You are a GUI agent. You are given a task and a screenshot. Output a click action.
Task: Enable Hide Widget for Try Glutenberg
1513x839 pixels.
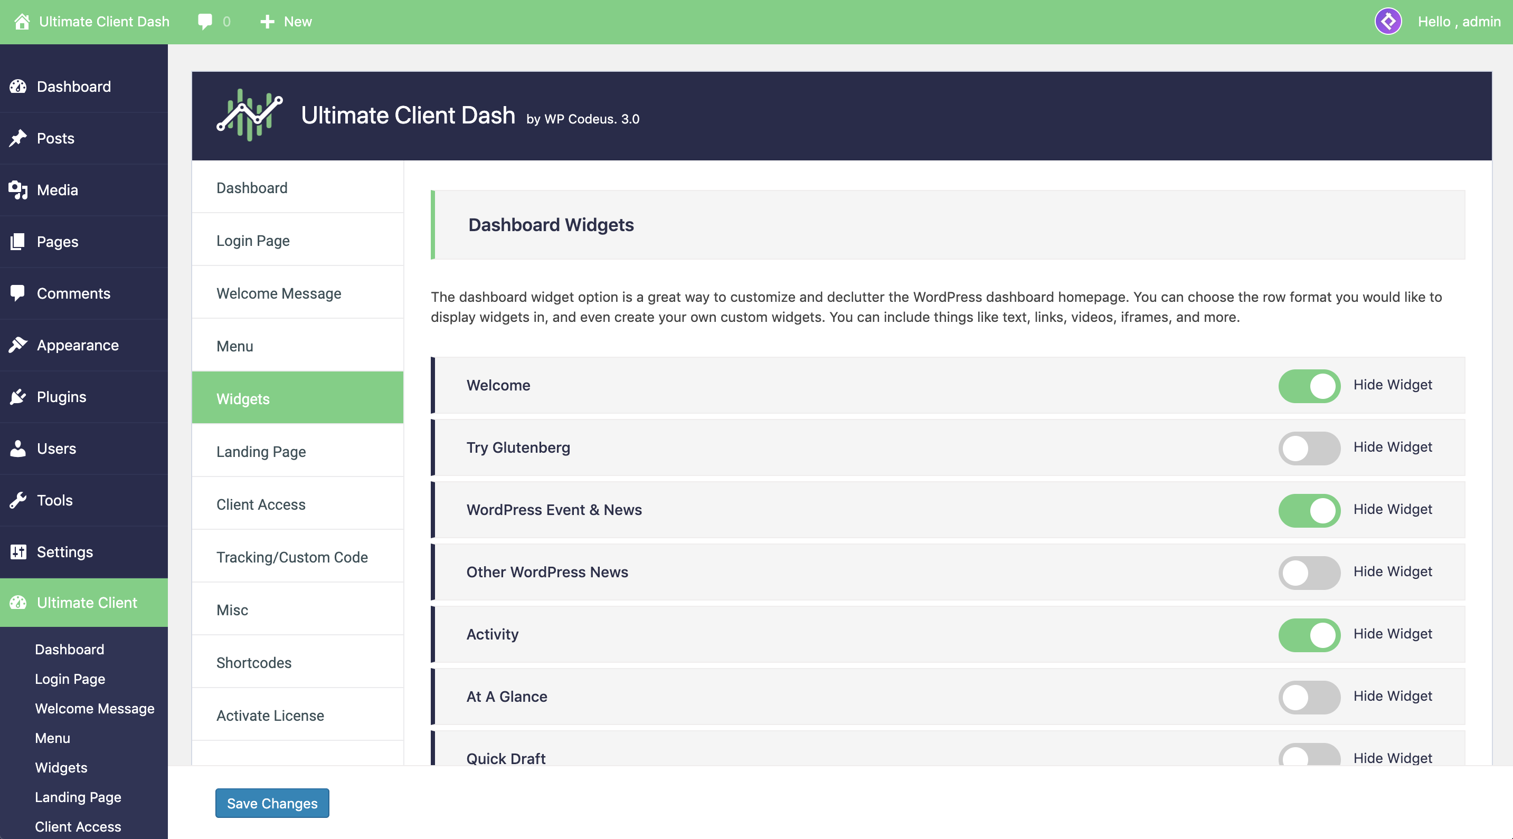pyautogui.click(x=1309, y=448)
